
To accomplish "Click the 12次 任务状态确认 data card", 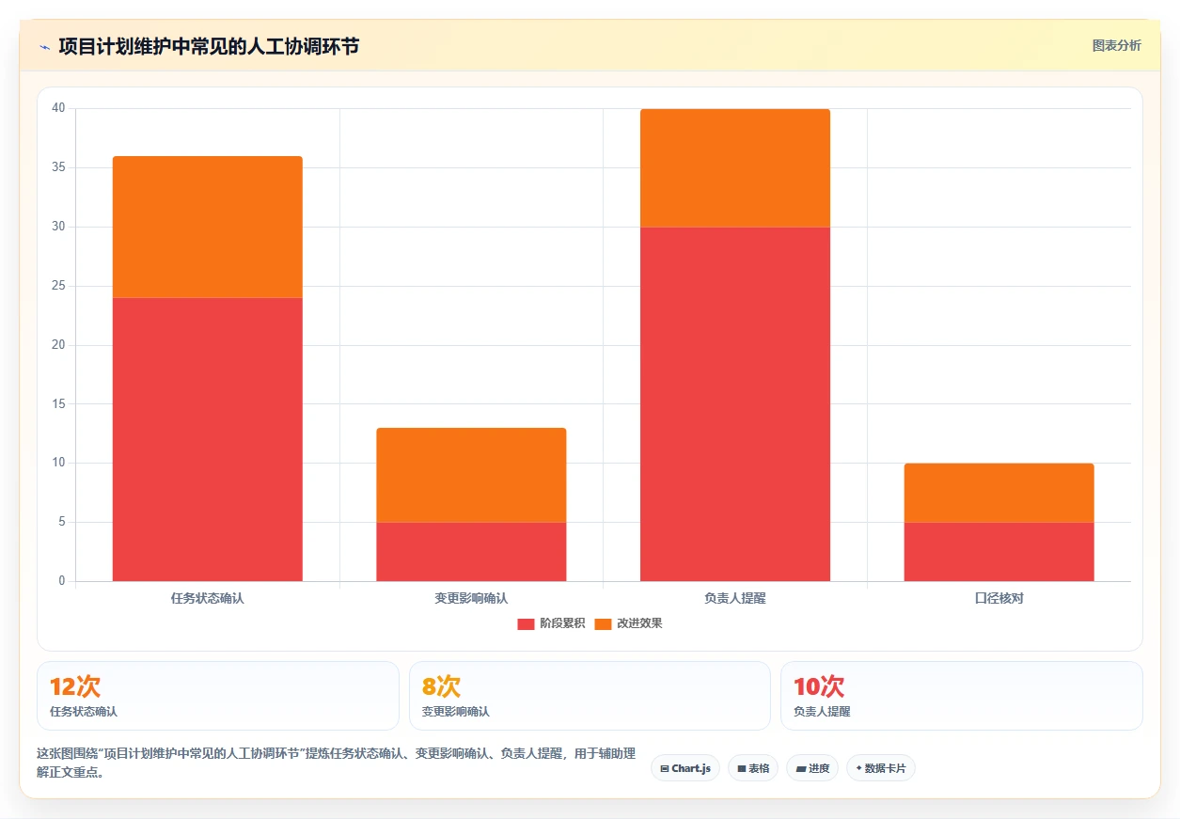I will coord(218,696).
